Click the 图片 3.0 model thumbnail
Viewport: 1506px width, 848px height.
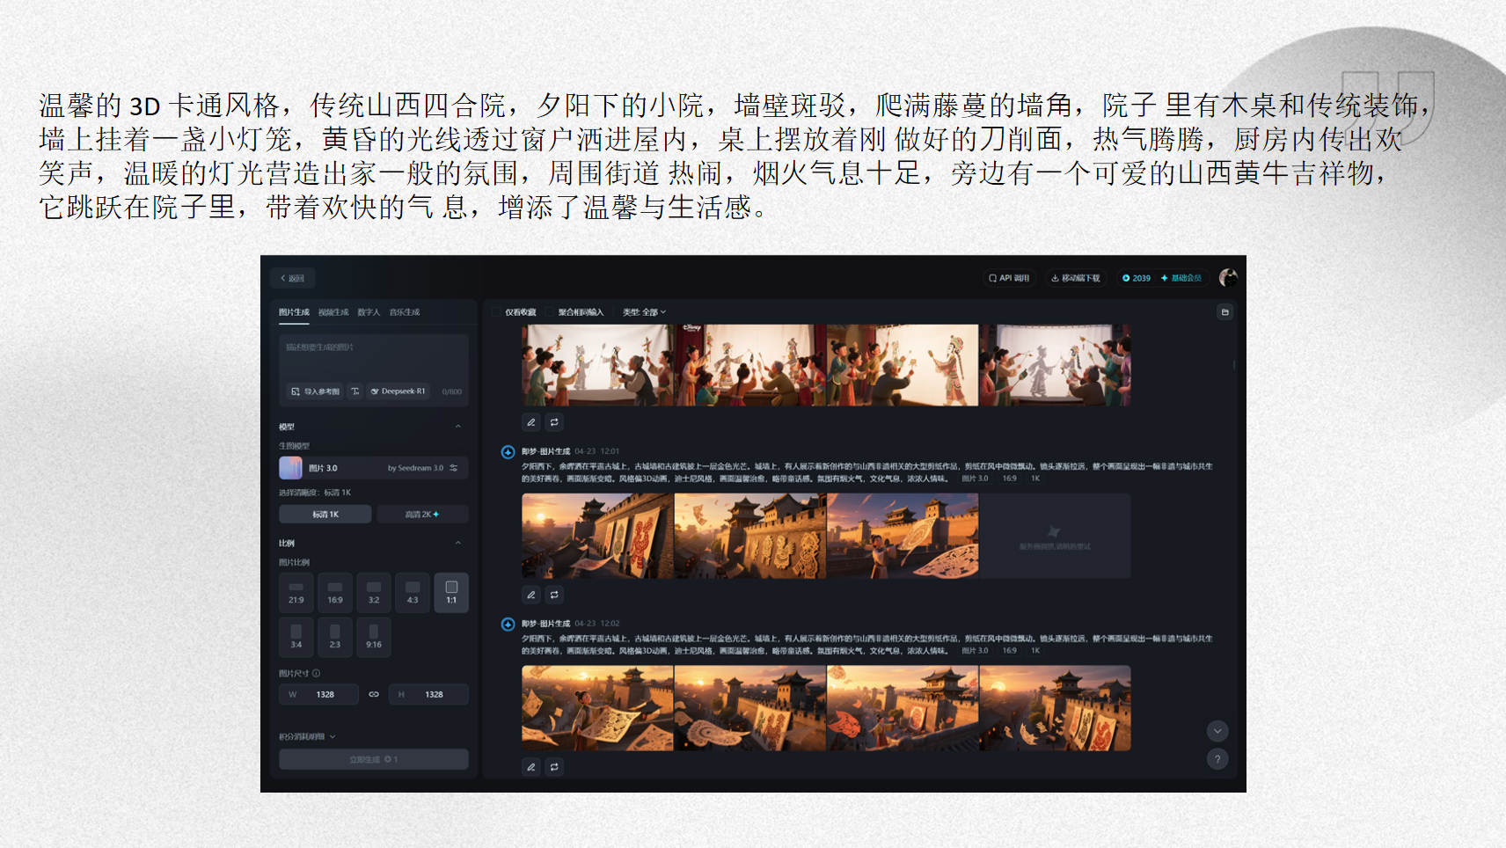click(291, 468)
